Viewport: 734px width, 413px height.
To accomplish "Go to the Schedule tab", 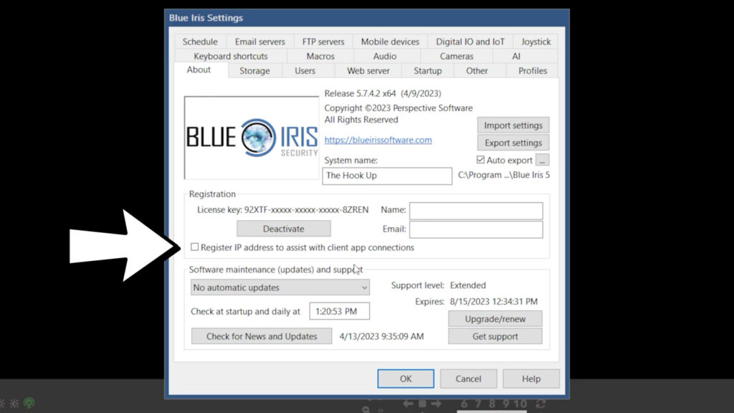I will (x=200, y=41).
